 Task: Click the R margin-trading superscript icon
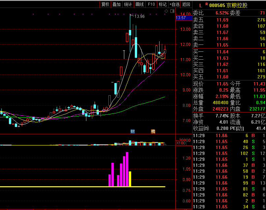(207, 4)
